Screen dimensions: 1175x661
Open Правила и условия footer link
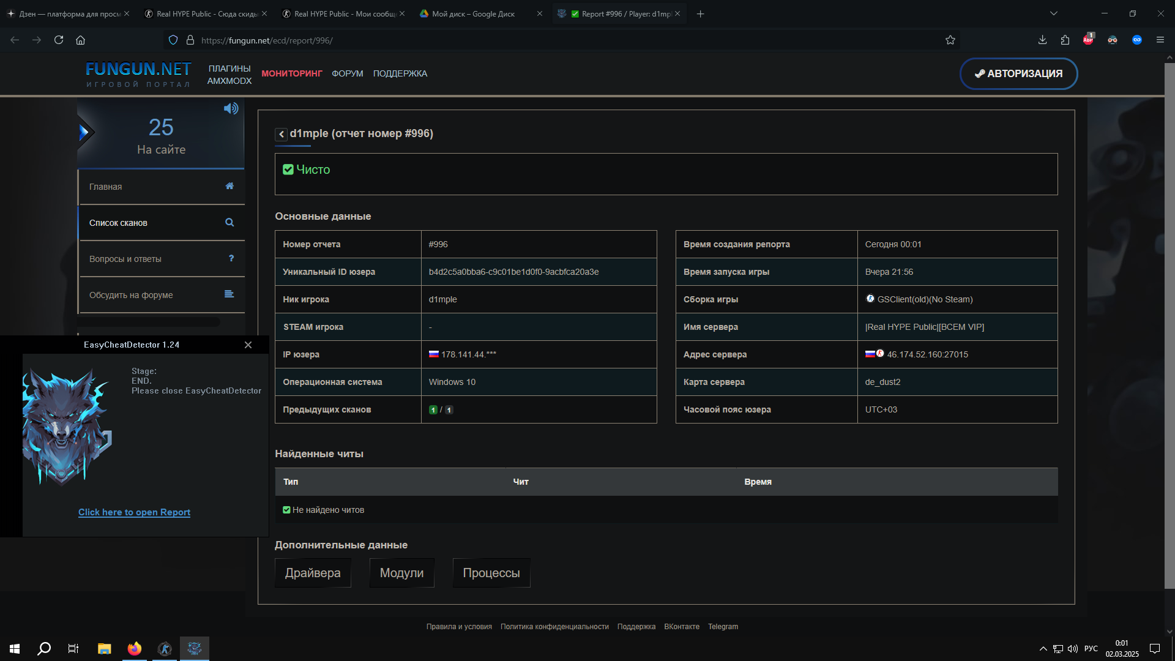coord(459,627)
